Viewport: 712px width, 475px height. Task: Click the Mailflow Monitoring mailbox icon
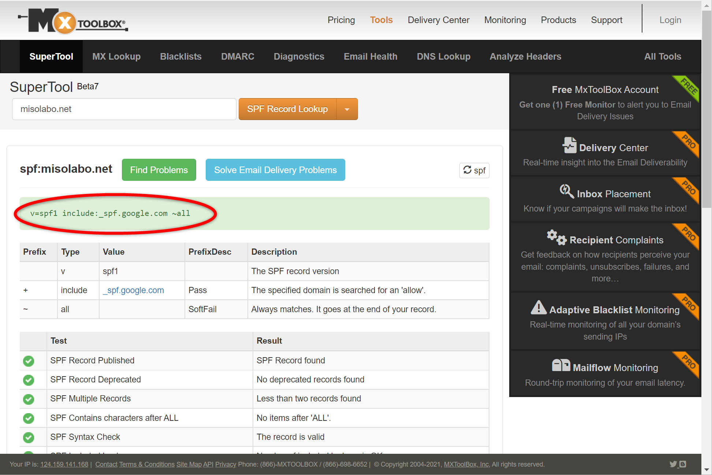[x=561, y=365]
